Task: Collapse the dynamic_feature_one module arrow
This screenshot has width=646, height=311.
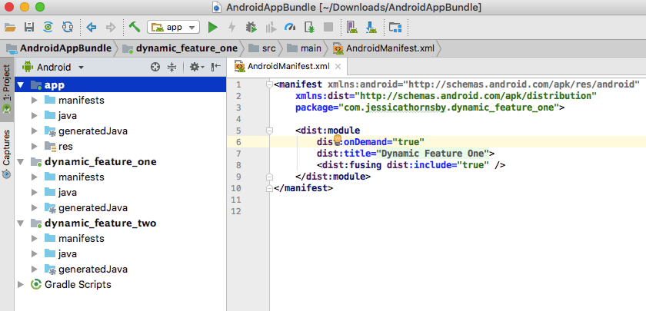Action: point(21,162)
